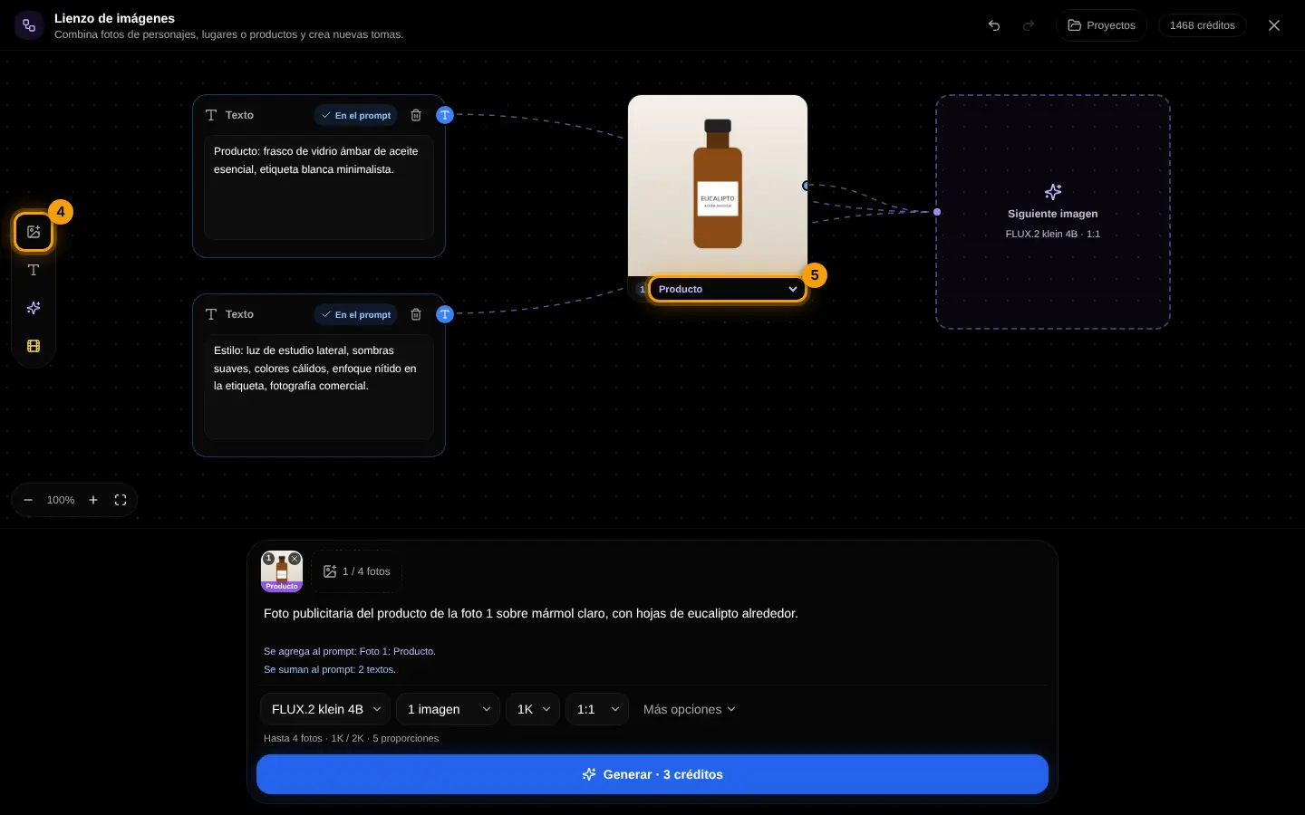Open the 1:1 aspect ratio dropdown

point(597,709)
